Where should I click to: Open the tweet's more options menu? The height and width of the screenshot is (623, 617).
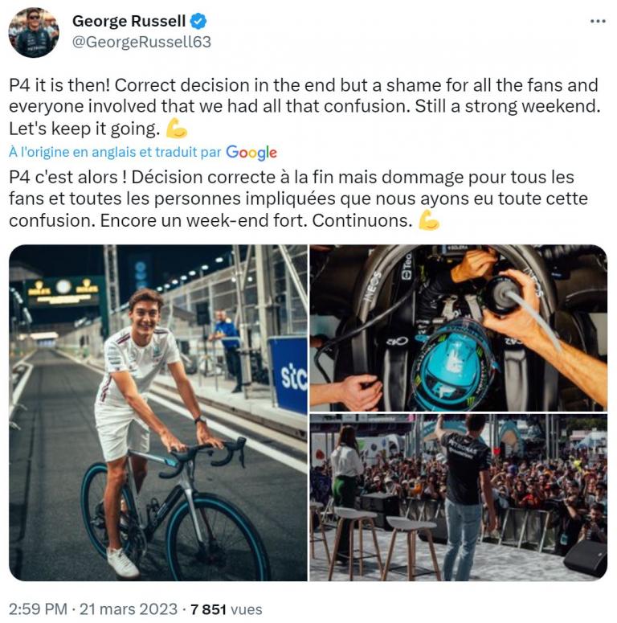(597, 21)
